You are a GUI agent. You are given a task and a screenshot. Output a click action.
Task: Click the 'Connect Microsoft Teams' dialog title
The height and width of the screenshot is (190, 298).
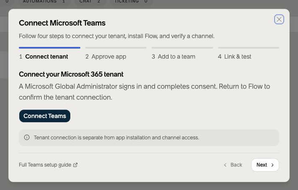[62, 23]
